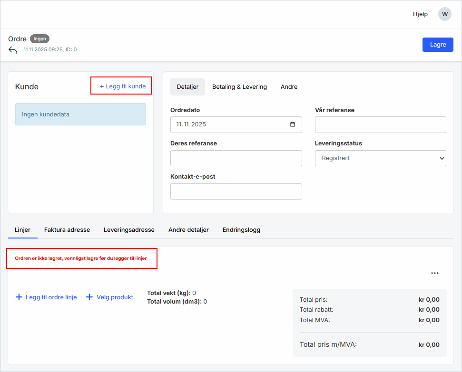Expand the Leveringsstatus dropdown
This screenshot has height=372, width=462.
pyautogui.click(x=380, y=158)
